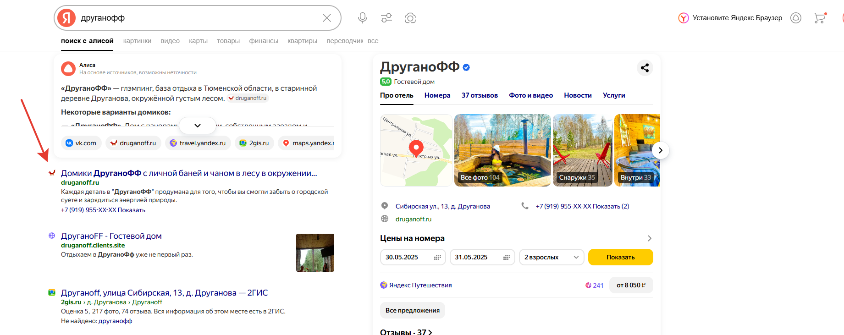Viewport: 844px width, 335px height.
Task: Open image search camera icon
Action: point(410,18)
